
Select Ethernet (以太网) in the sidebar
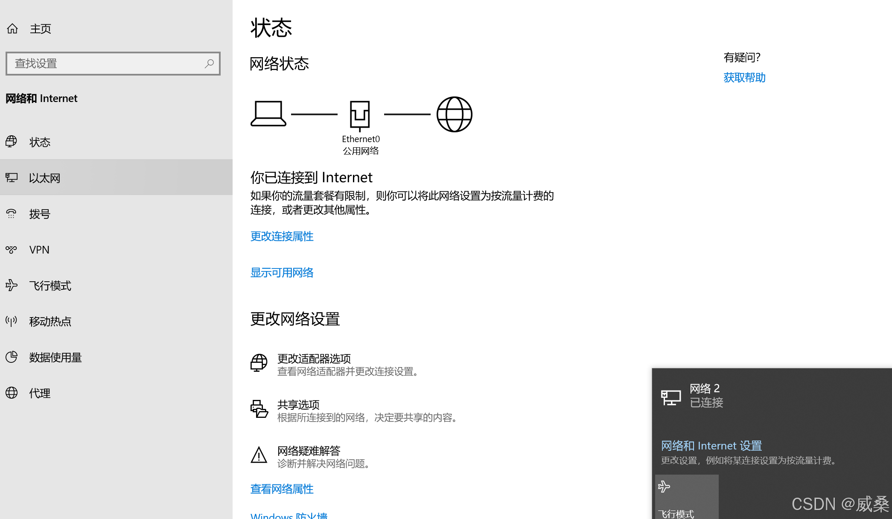point(44,178)
